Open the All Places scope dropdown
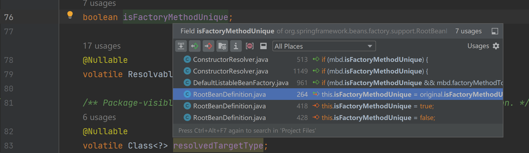 click(x=324, y=46)
